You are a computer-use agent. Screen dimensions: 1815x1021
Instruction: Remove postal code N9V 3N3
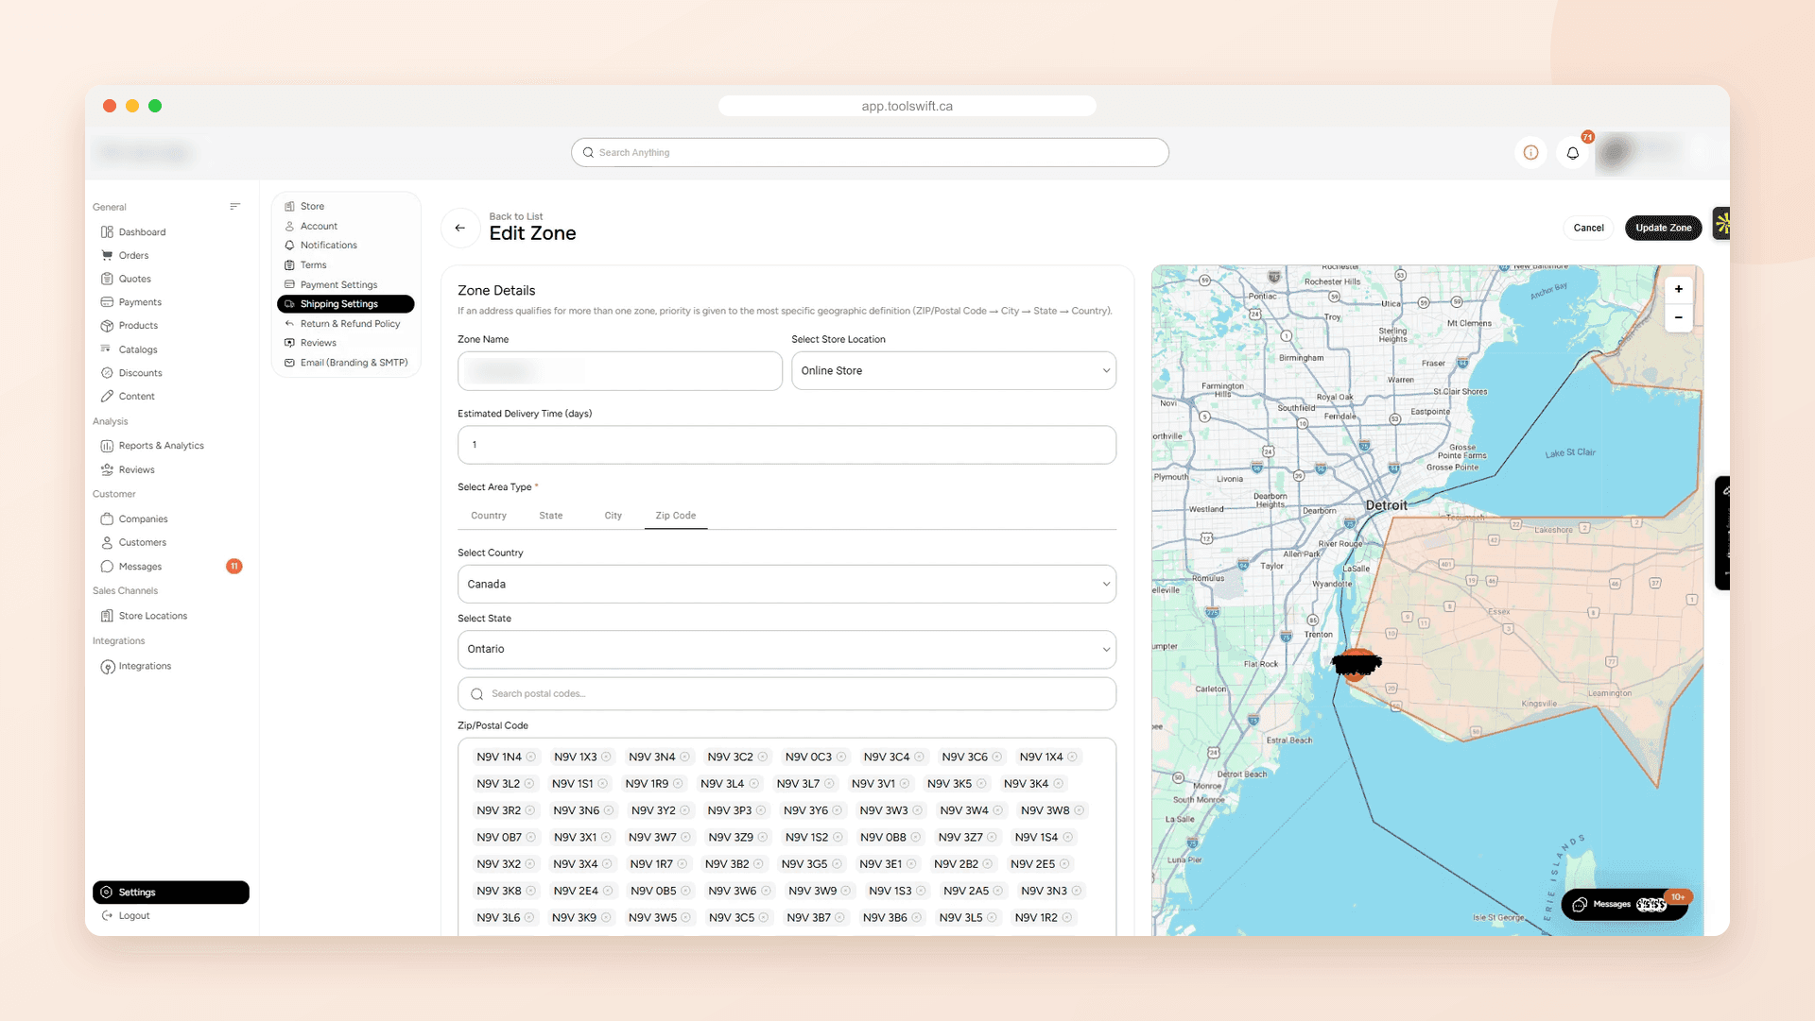1077,892
